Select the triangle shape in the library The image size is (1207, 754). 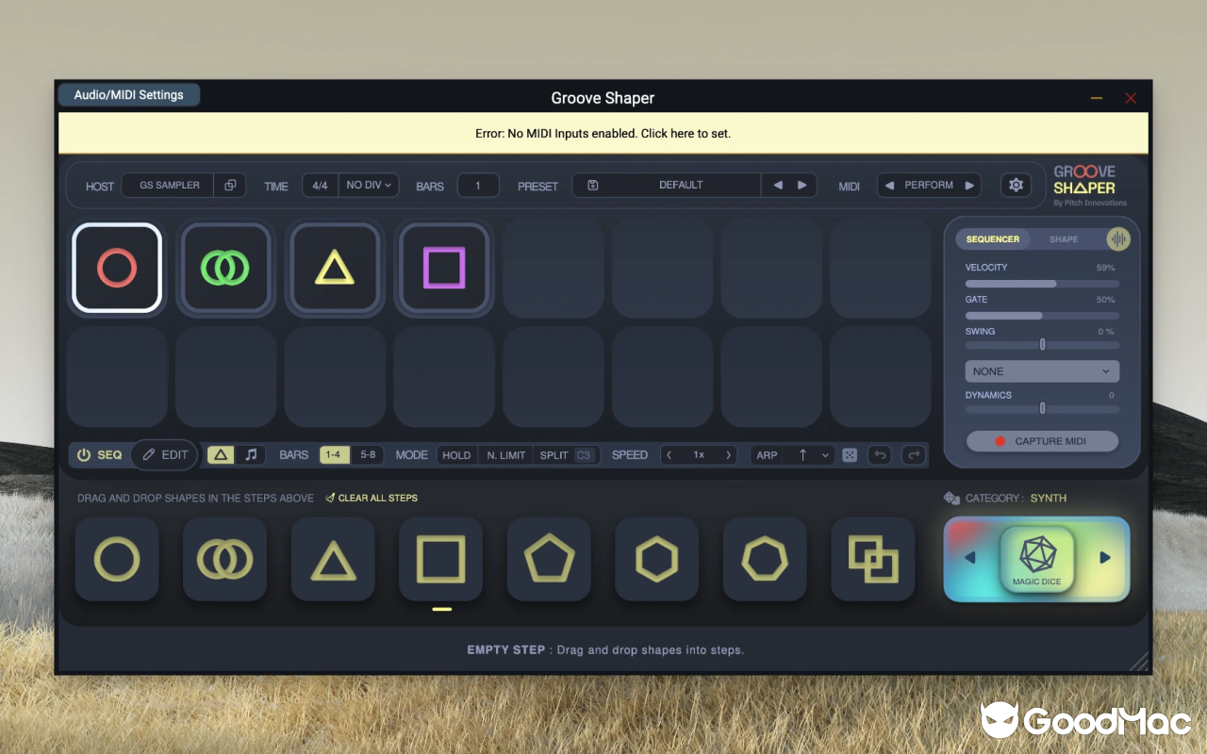click(332, 558)
